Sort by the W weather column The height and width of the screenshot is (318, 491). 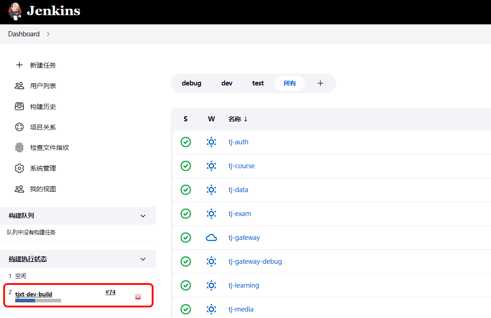pos(211,119)
